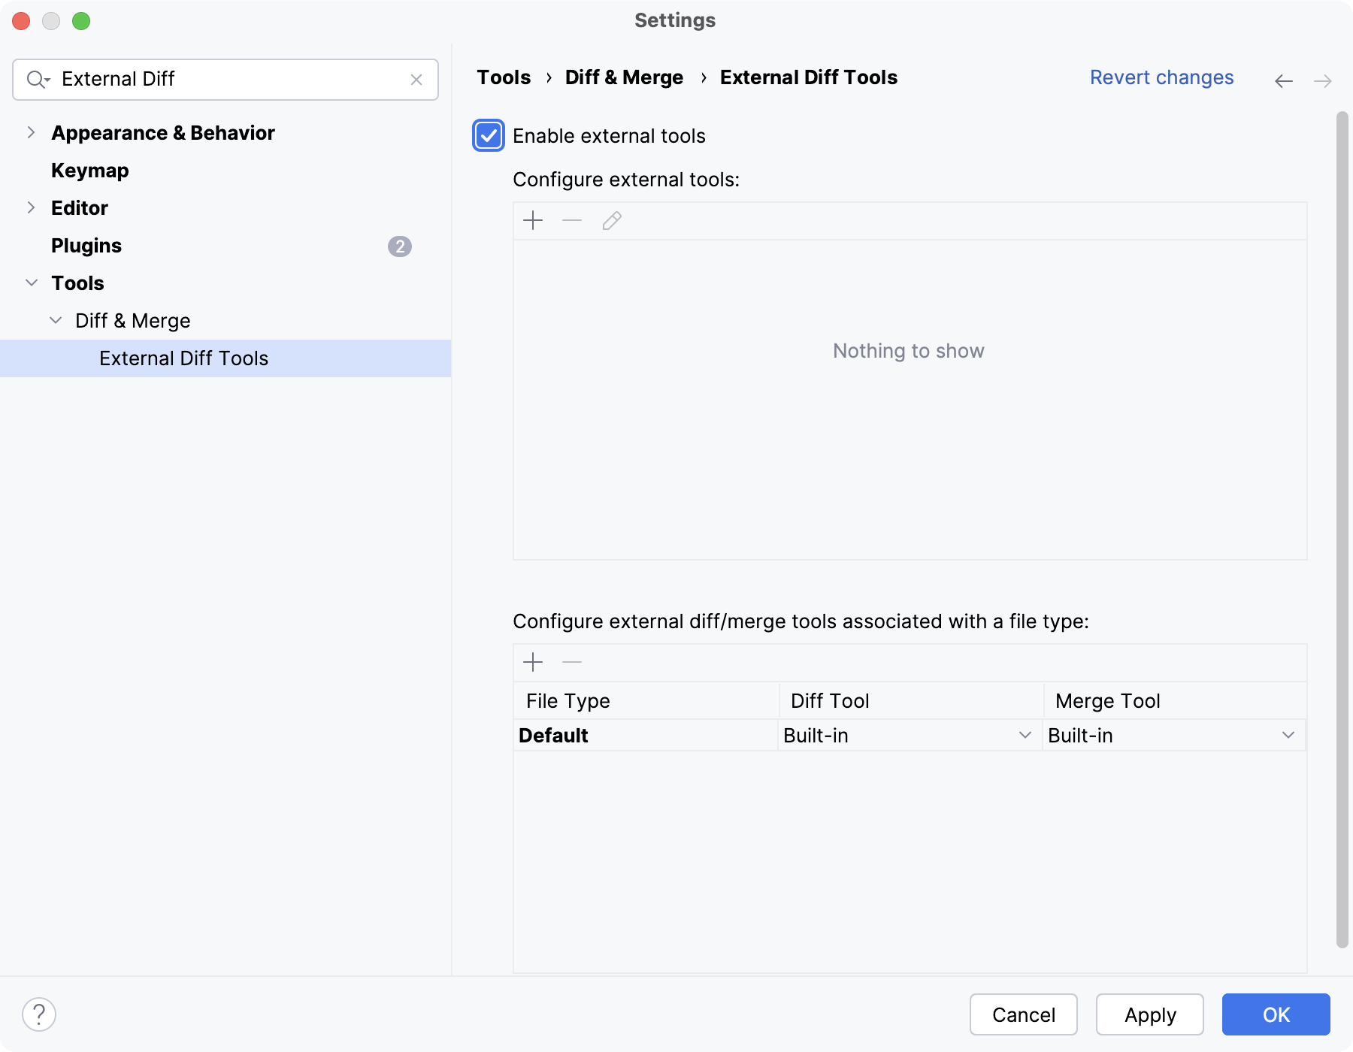Collapse the Diff & Merge tree node

tap(56, 320)
